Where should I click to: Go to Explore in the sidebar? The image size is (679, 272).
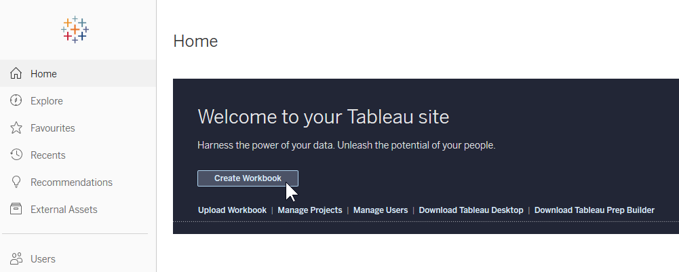click(47, 101)
